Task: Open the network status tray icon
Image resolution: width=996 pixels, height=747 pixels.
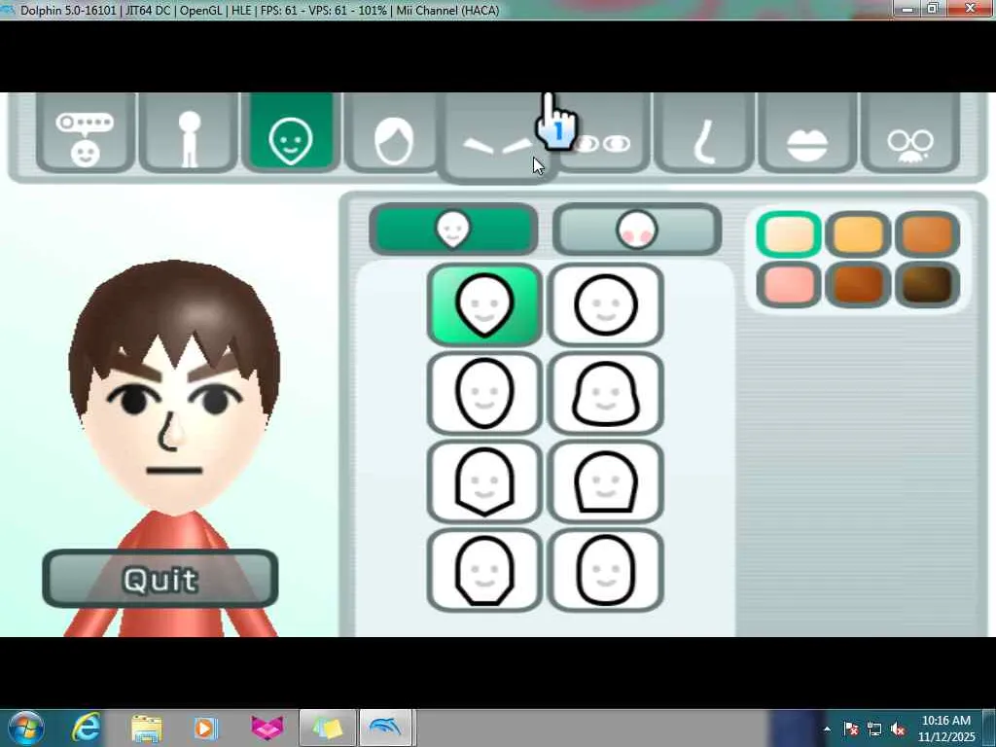Action: click(x=874, y=729)
